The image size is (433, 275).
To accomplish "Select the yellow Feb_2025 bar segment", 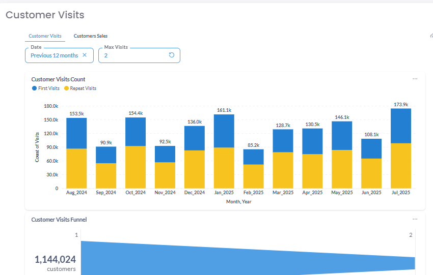I will [253, 176].
